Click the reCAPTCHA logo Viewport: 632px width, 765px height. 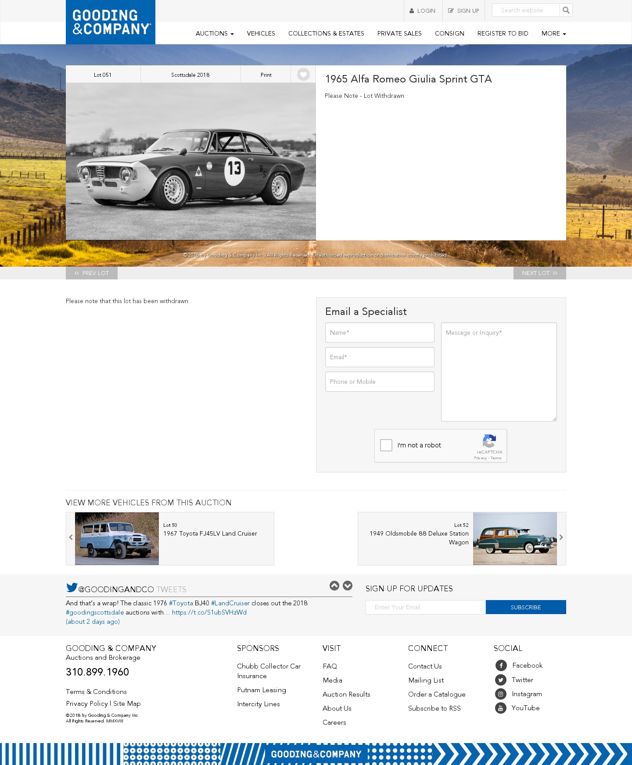point(489,441)
